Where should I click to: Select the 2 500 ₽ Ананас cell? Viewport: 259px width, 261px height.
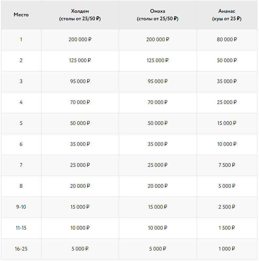point(227,207)
